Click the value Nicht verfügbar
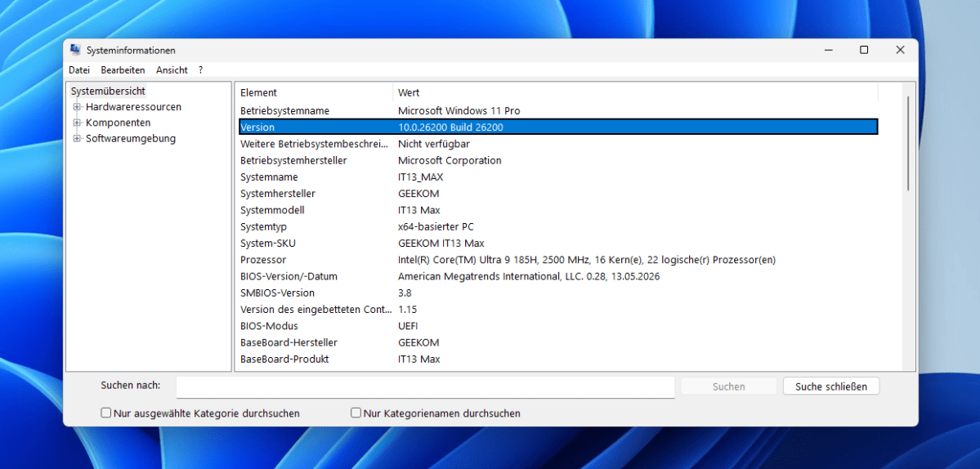Image resolution: width=980 pixels, height=469 pixels. pyautogui.click(x=434, y=144)
